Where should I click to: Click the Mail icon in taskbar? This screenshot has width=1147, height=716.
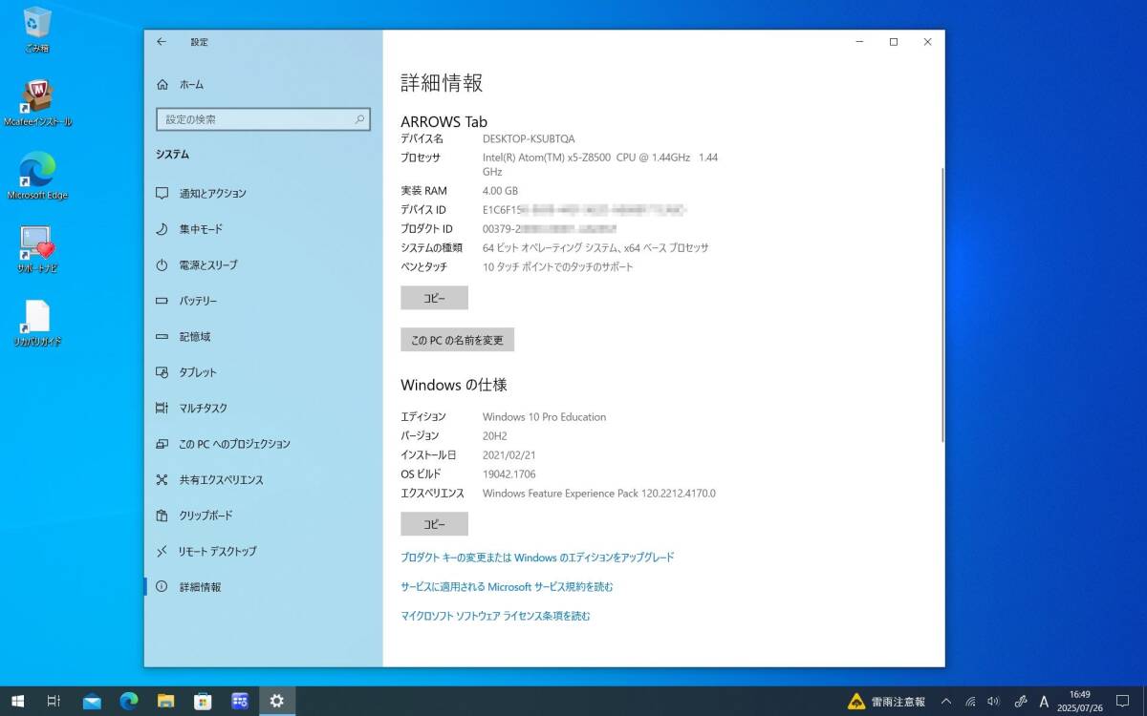coord(92,702)
